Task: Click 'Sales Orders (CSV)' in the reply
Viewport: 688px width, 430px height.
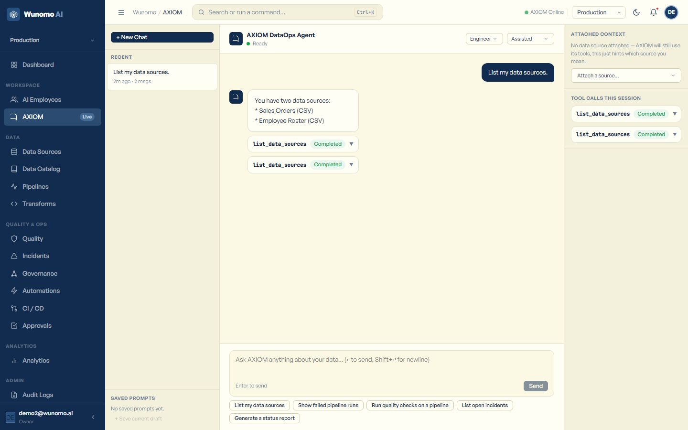Action: pos(286,111)
